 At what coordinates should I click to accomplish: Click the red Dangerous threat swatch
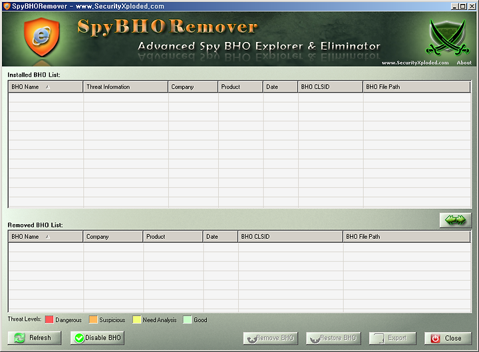coord(49,319)
